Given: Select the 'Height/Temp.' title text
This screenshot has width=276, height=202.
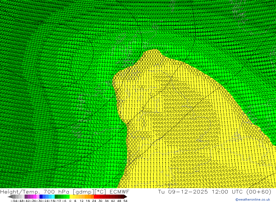Looking at the screenshot, I should point(21,192).
